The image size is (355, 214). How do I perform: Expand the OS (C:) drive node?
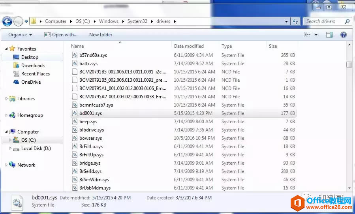[10, 140]
